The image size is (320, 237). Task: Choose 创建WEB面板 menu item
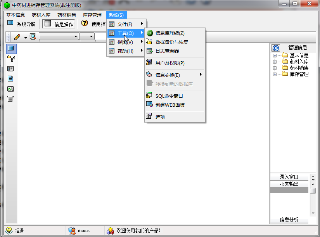[175, 105]
